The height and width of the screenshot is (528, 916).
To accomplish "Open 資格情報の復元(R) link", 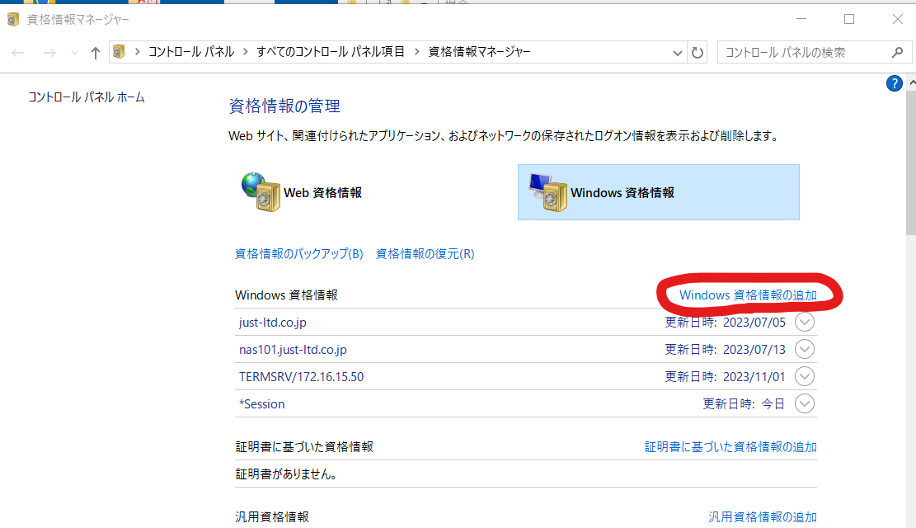I will [425, 254].
